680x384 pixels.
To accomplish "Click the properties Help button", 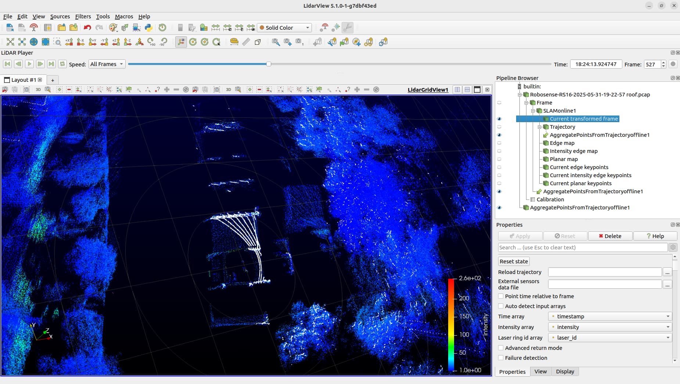I will point(655,236).
